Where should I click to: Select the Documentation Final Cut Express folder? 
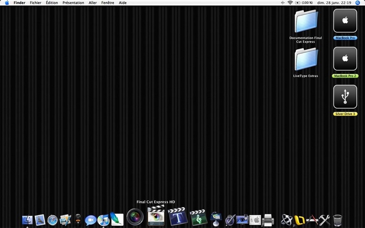pos(306,26)
